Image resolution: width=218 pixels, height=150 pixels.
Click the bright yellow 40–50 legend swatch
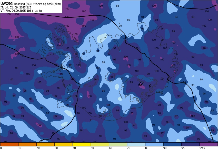[x=82, y=144]
